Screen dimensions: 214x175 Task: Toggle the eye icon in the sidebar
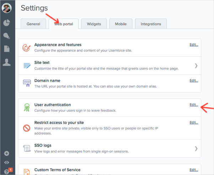click(x=7, y=163)
